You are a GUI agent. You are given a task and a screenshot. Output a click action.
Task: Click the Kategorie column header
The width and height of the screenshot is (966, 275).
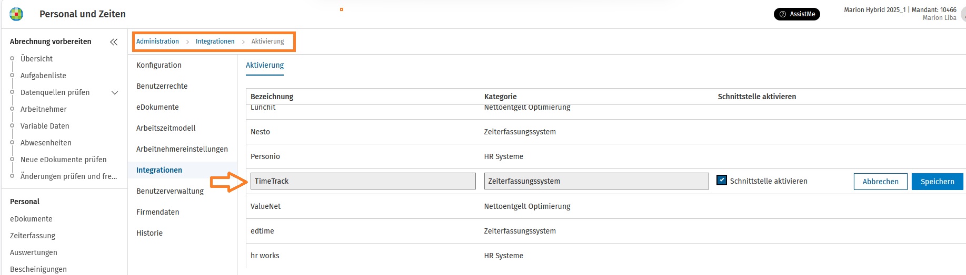500,97
